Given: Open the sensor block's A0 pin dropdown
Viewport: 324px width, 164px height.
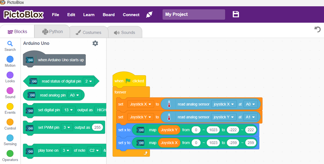Looking at the screenshot, I should [x=250, y=104].
